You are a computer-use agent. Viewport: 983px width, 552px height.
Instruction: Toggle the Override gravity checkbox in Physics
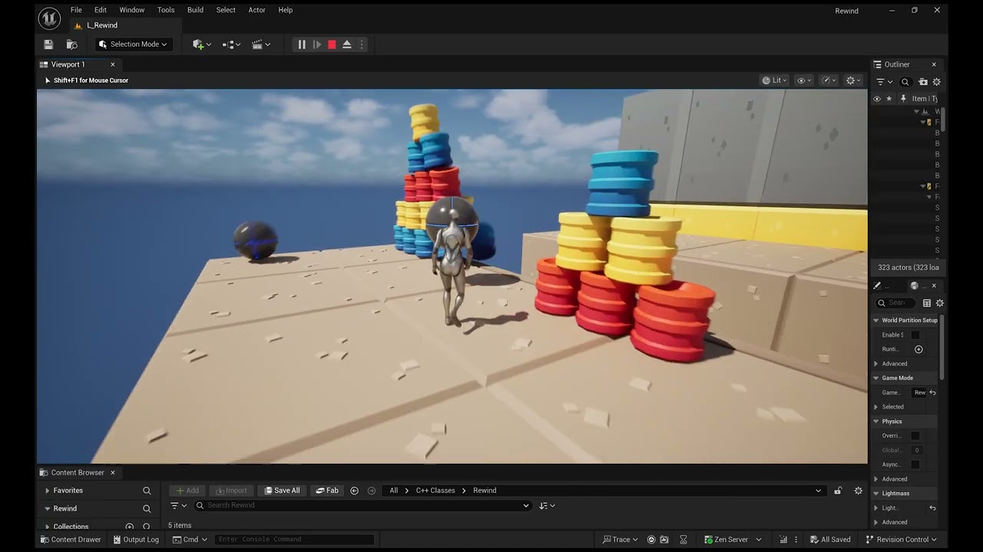(915, 435)
